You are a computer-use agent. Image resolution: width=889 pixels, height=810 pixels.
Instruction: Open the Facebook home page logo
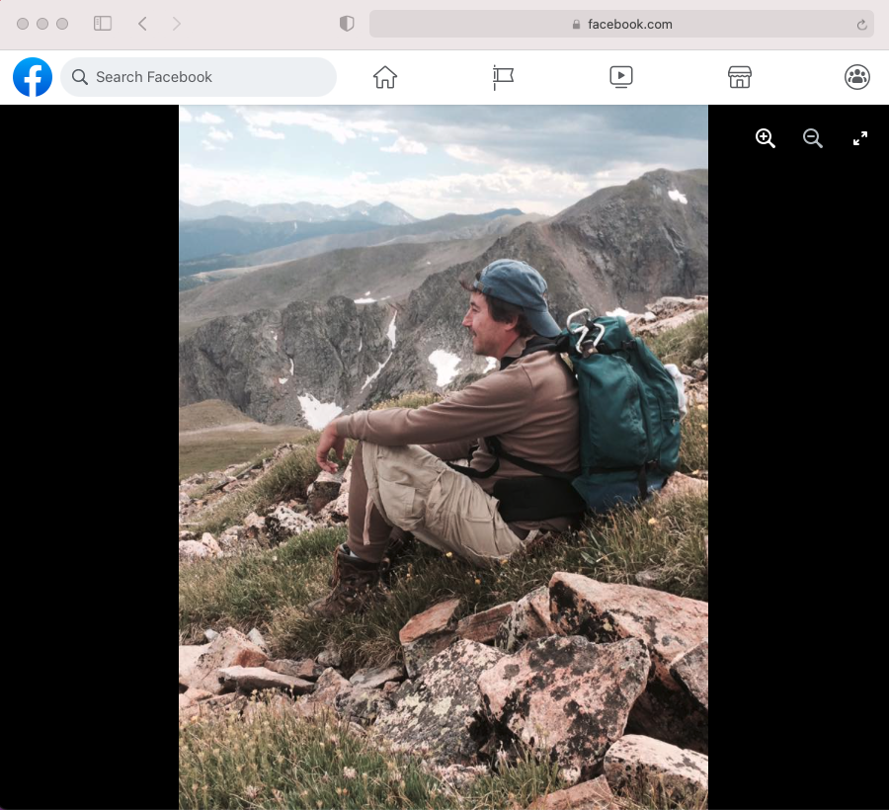point(33,76)
